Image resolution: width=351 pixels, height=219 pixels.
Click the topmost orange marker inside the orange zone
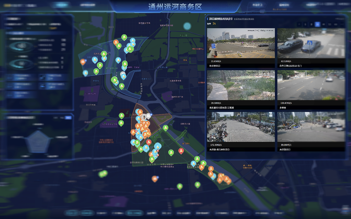click(x=140, y=113)
